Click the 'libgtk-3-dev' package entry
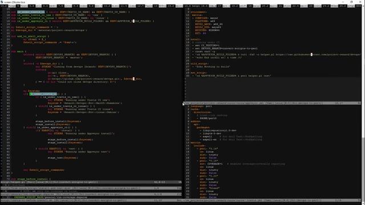Screen dimensions: 365x205 (x=210, y=133)
